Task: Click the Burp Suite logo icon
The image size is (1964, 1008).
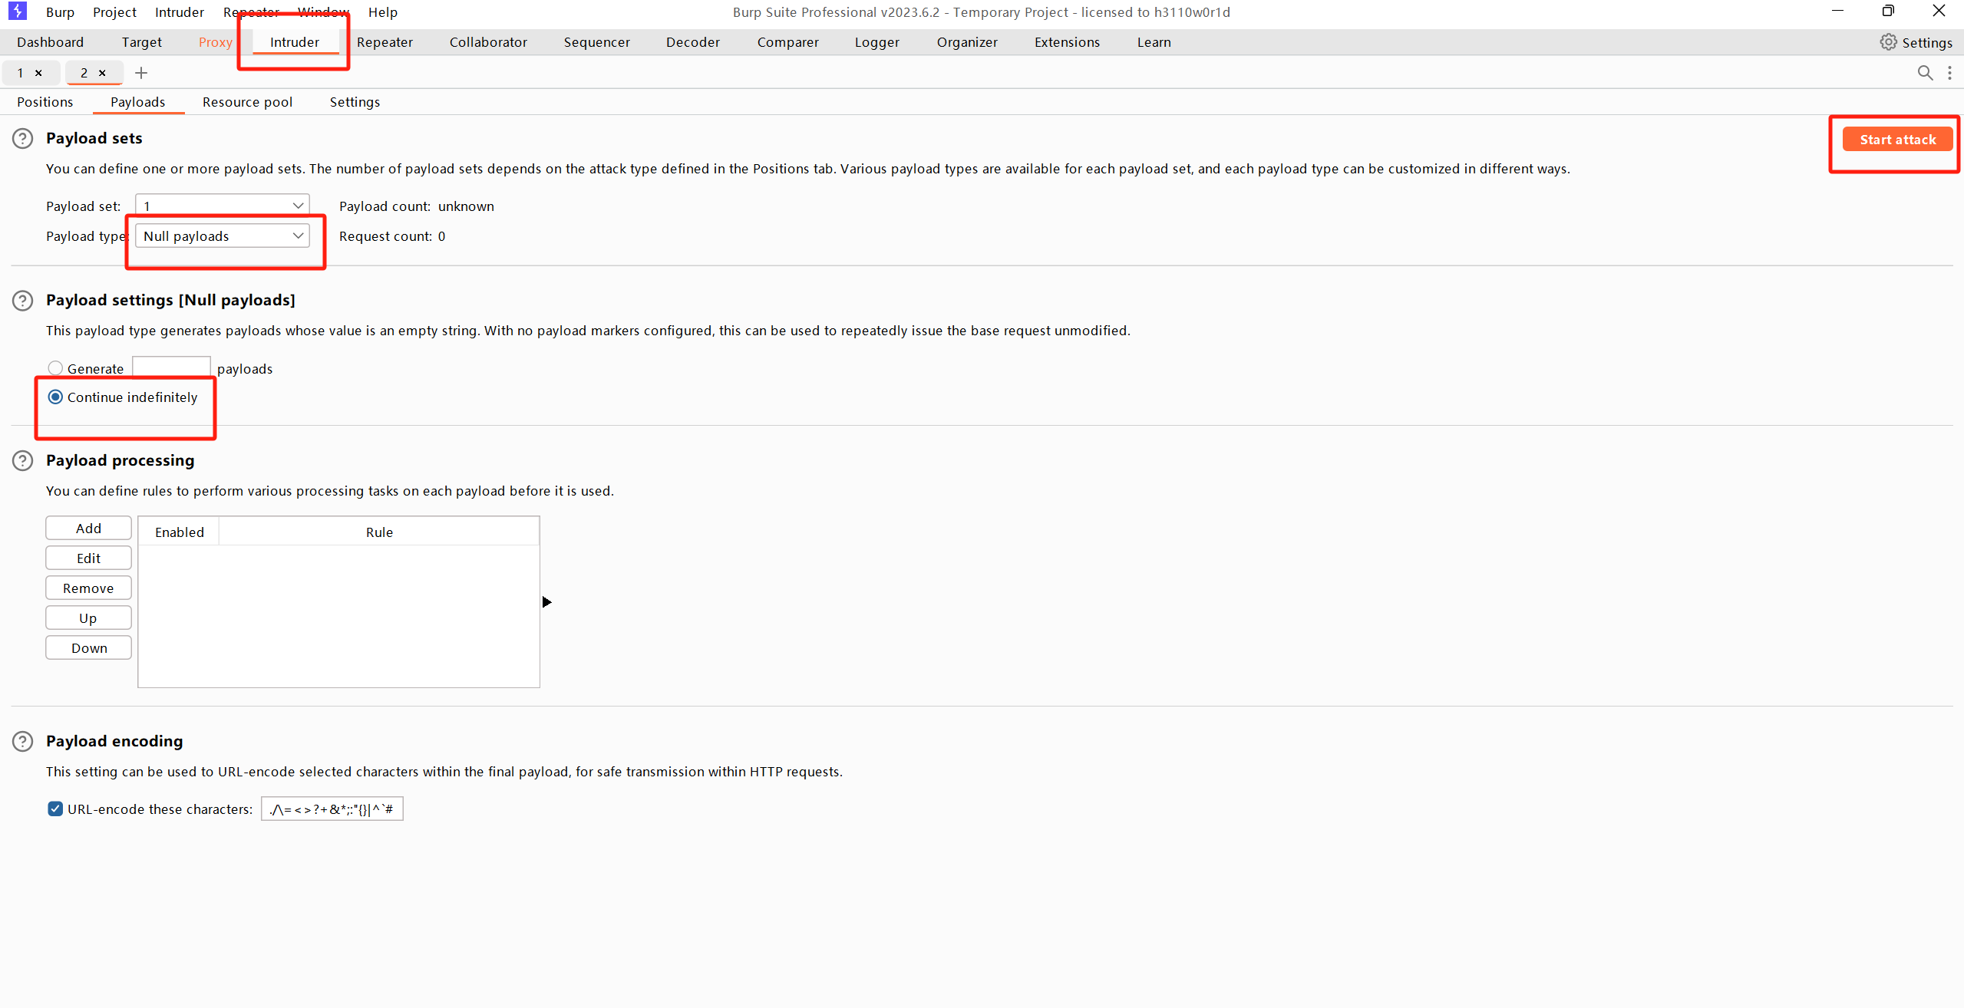Action: click(17, 12)
